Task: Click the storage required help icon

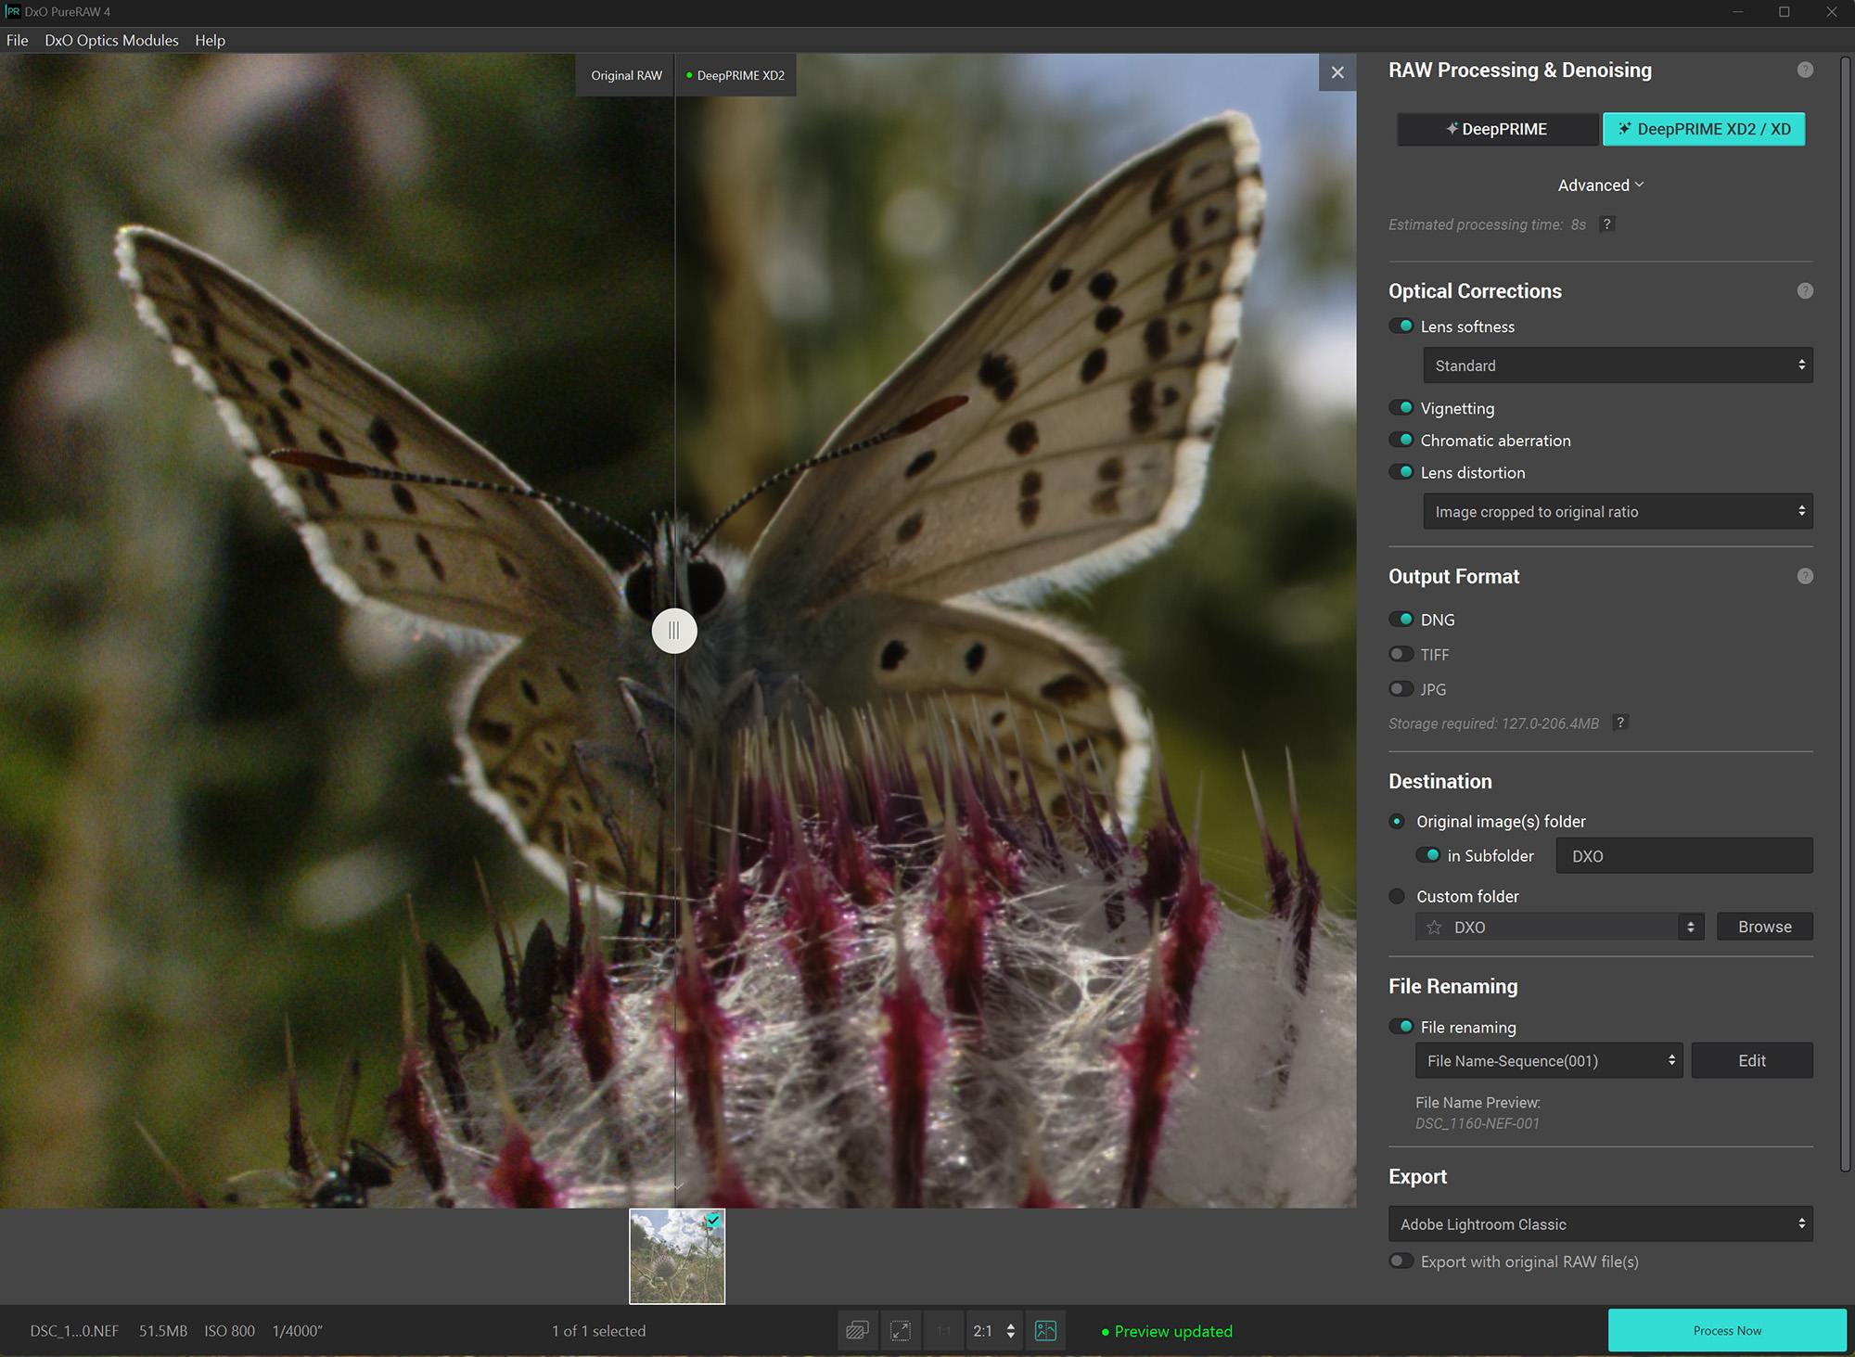Action: [x=1620, y=723]
